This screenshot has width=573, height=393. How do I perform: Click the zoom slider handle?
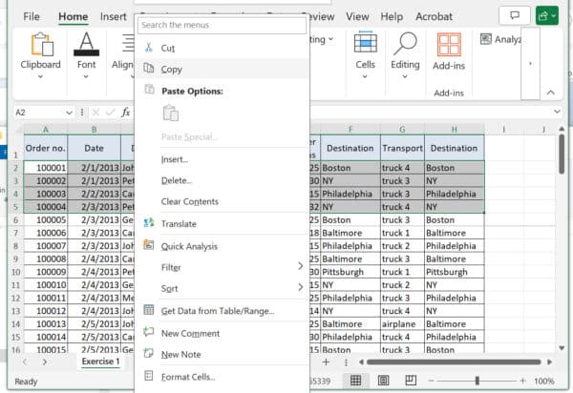click(477, 381)
